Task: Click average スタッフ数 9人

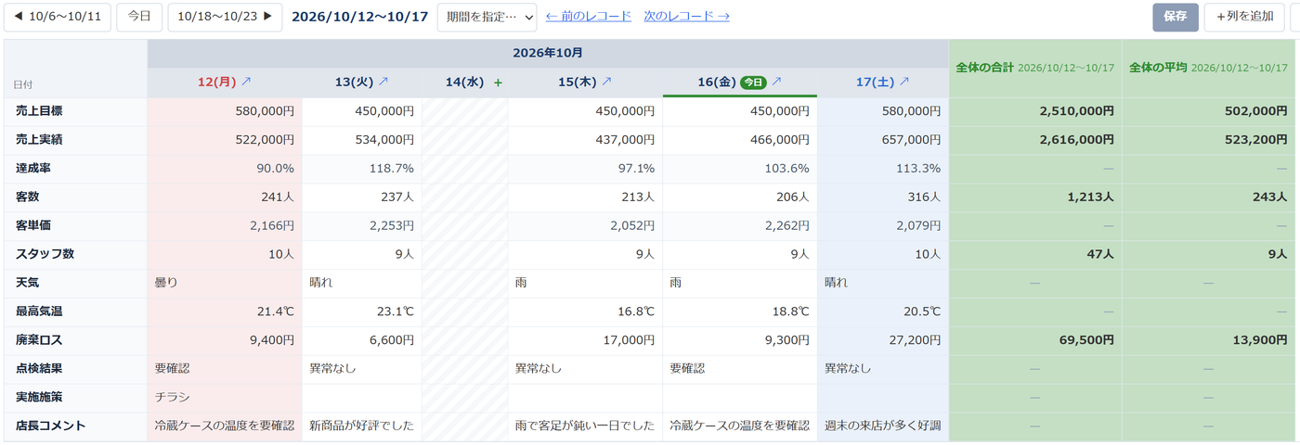Action: point(1209,254)
